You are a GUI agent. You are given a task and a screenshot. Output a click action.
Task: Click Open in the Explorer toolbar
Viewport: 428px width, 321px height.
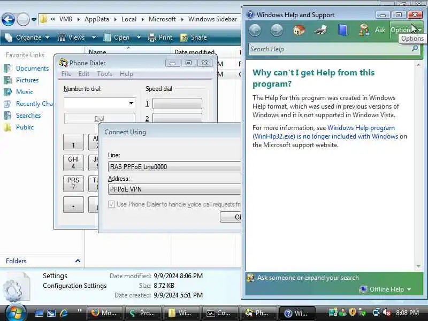pyautogui.click(x=117, y=37)
